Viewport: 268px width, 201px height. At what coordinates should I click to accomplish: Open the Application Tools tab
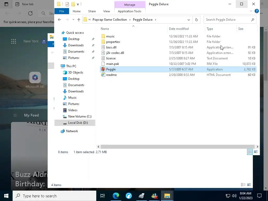point(130,11)
